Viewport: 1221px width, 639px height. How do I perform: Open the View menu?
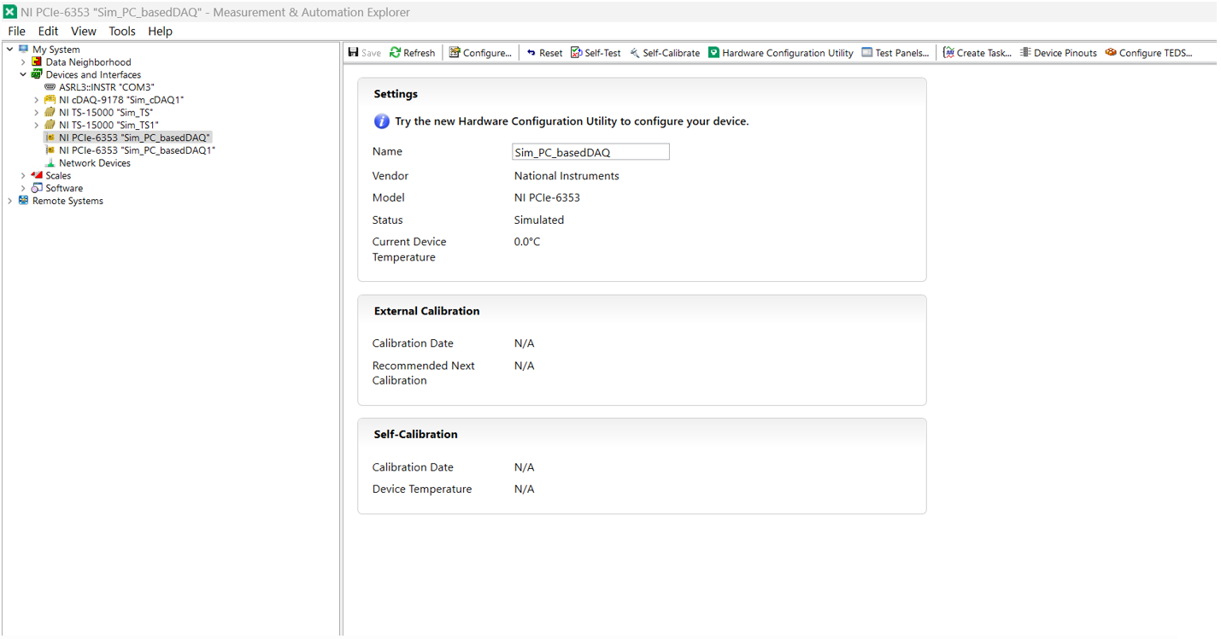[84, 31]
